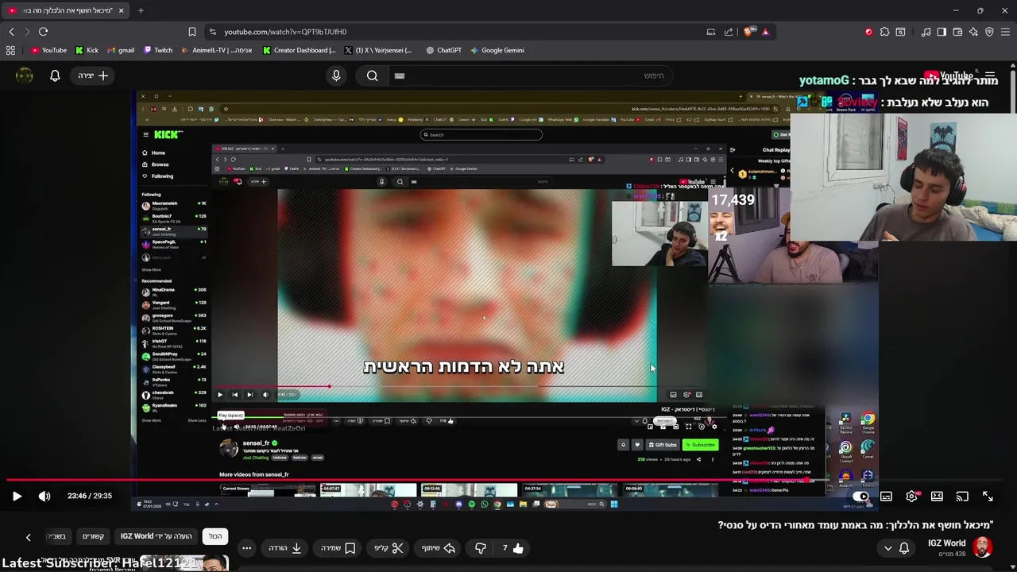1017x572 pixels.
Task: Open the AnimeIL-TV bookmark
Action: (x=216, y=50)
